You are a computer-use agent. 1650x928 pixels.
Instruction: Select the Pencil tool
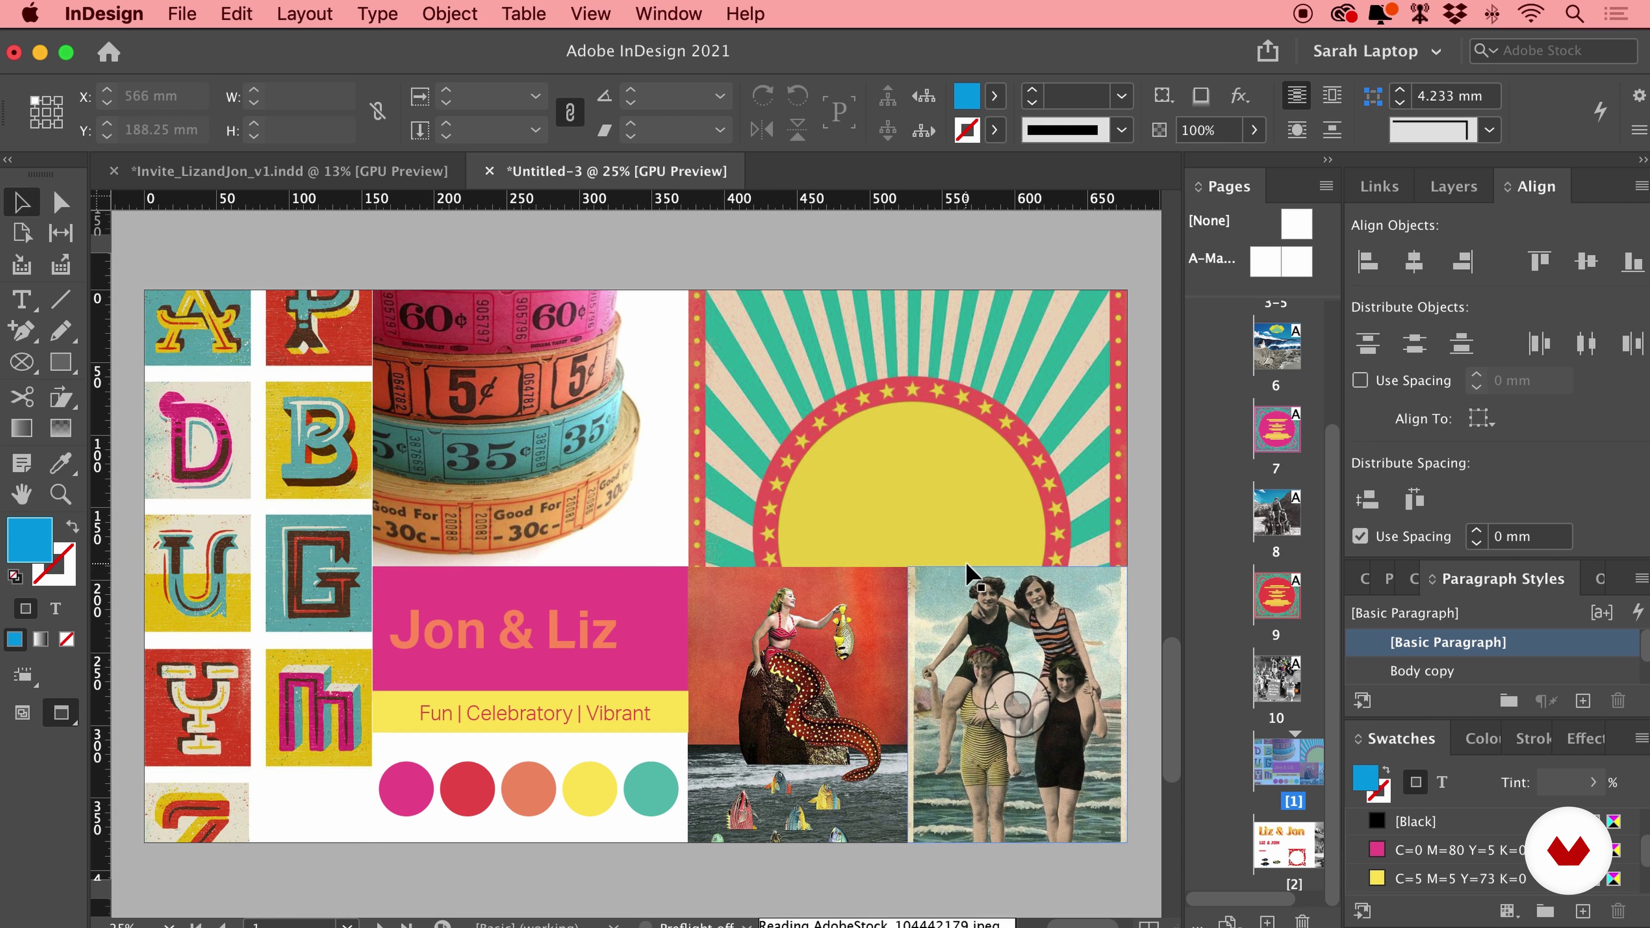pos(61,331)
